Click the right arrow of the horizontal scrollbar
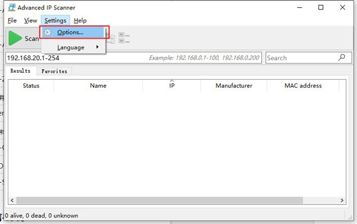Viewport: 357px width, 224px height. point(342,200)
